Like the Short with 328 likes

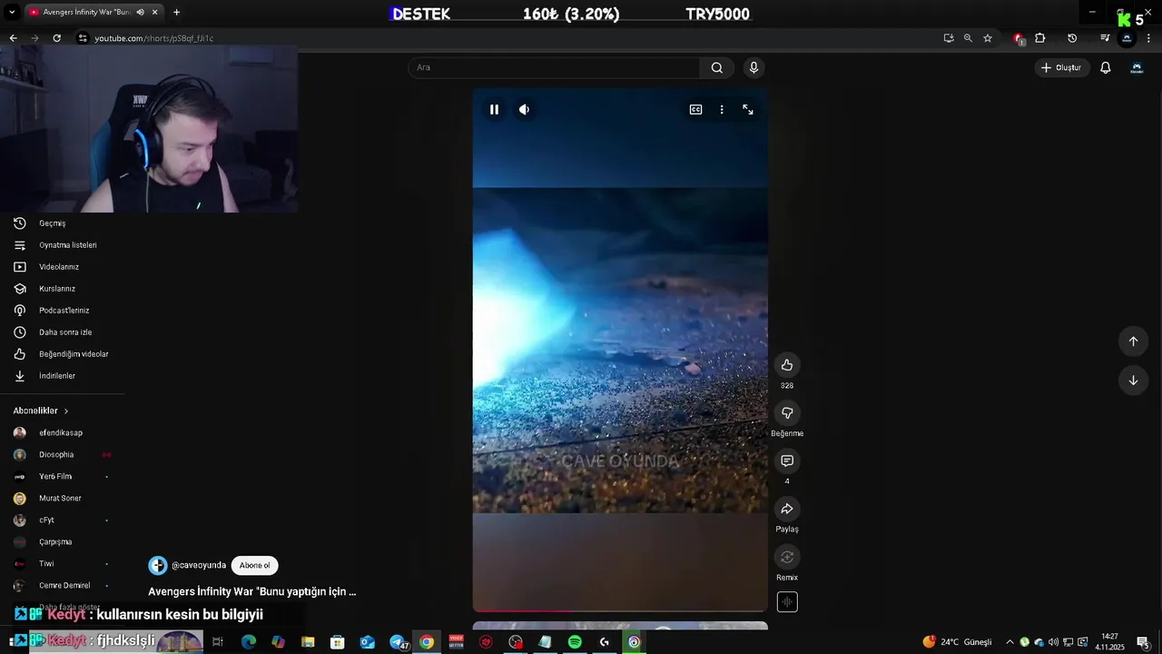click(x=787, y=365)
